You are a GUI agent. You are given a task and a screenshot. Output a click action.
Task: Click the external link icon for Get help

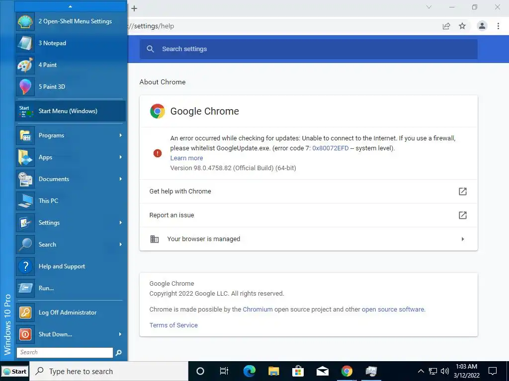[463, 191]
